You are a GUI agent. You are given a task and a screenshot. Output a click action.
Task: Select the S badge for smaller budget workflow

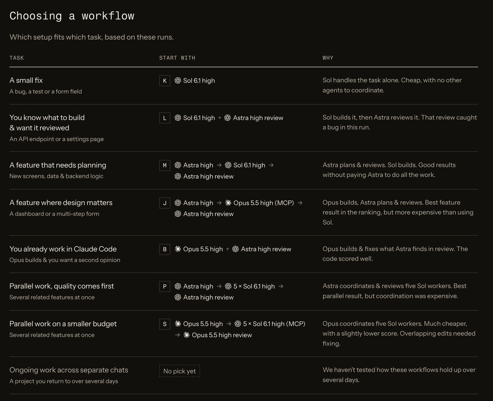coord(165,324)
